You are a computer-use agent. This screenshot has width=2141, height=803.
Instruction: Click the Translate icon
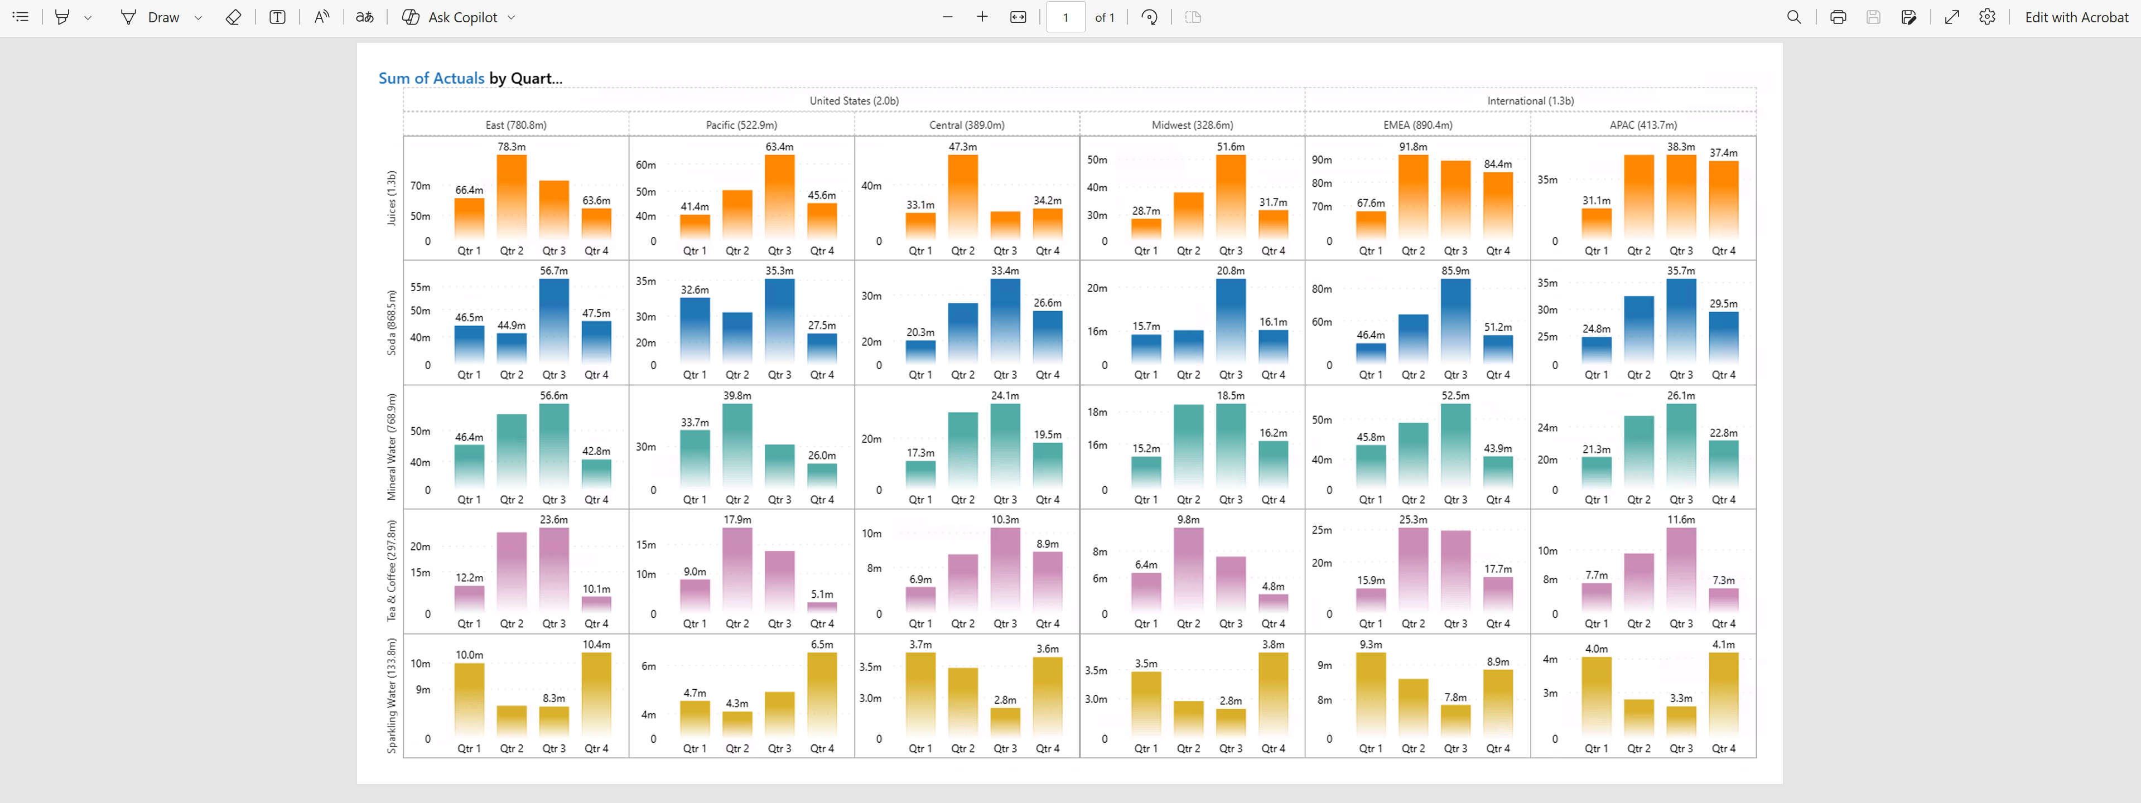coord(364,17)
